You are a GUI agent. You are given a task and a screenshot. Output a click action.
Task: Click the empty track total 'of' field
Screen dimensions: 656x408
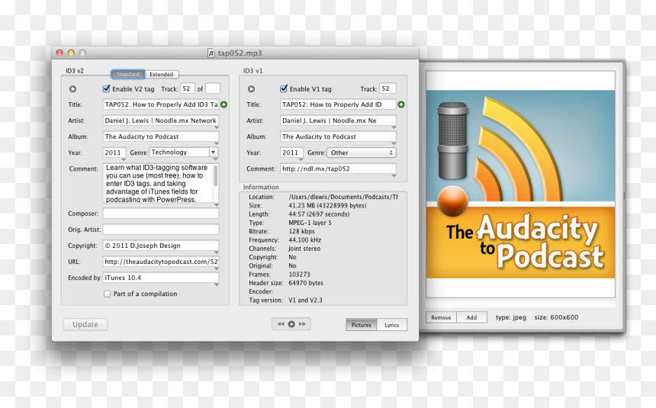213,88
